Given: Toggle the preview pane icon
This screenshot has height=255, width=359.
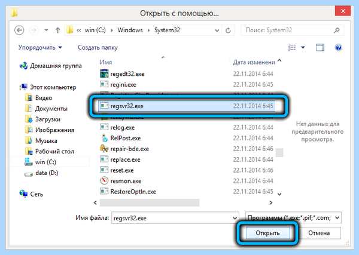Looking at the screenshot, I should (320, 48).
